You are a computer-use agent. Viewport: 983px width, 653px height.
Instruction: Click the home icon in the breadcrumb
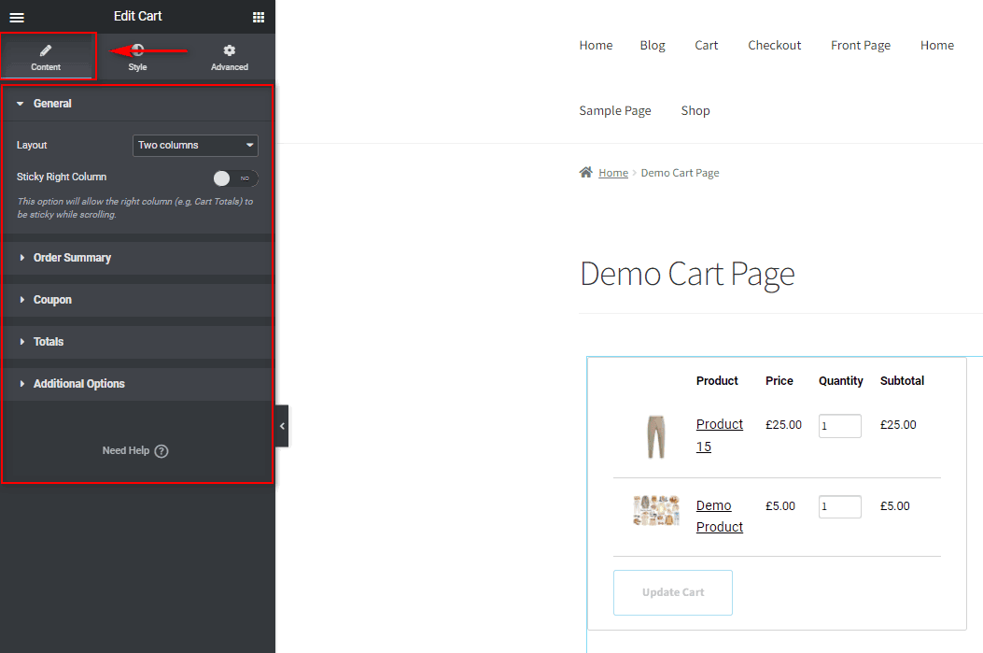point(584,172)
